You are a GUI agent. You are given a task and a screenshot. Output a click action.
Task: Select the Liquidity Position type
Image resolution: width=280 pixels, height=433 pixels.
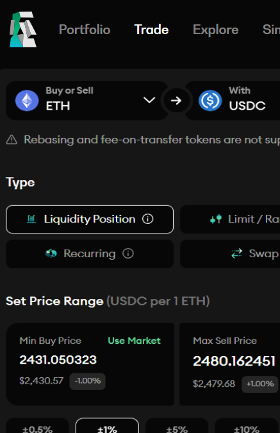click(90, 219)
